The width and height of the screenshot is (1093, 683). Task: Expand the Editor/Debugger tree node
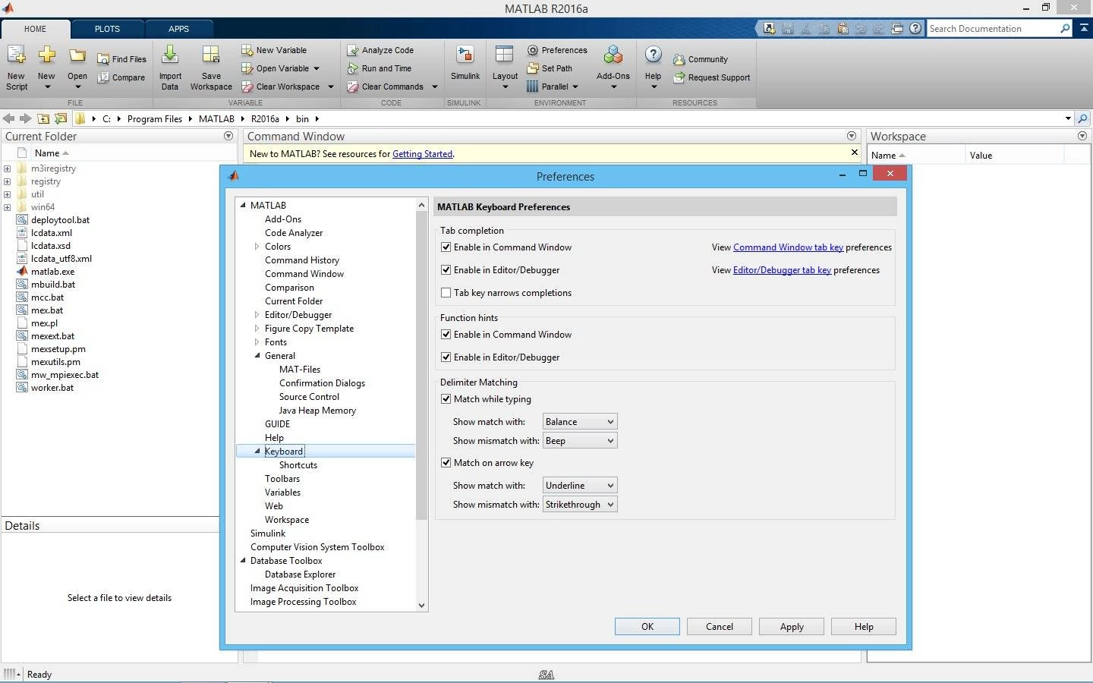coord(257,315)
